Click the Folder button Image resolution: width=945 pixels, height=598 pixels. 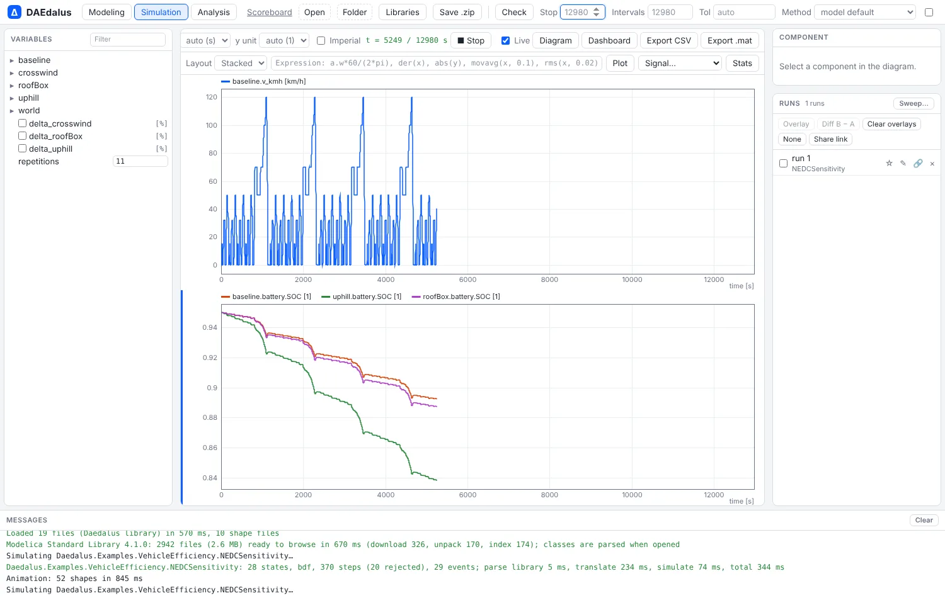[x=355, y=12]
